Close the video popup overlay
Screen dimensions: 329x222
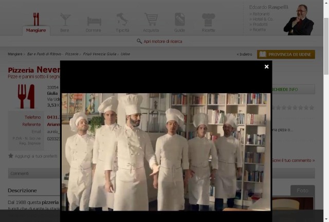point(266,66)
